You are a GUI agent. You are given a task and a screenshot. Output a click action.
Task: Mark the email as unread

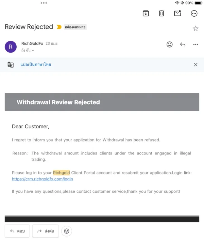click(177, 13)
